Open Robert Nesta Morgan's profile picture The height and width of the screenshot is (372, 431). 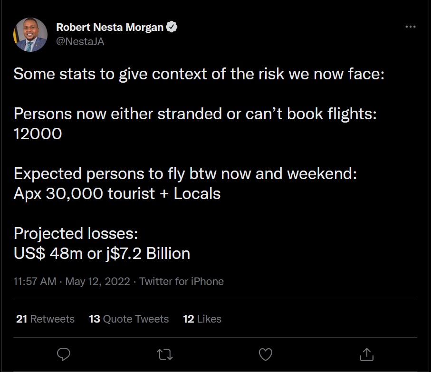click(x=30, y=35)
